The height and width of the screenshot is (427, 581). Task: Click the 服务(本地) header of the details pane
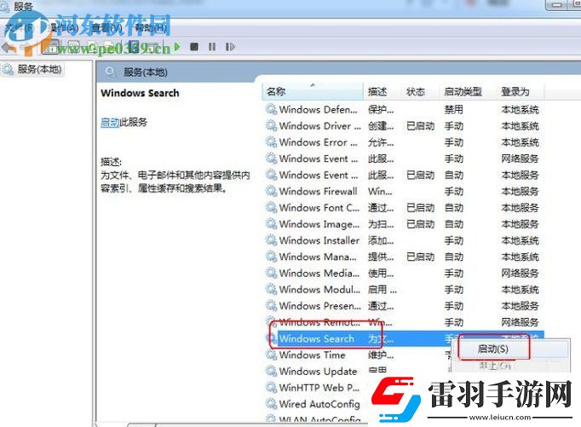[145, 72]
